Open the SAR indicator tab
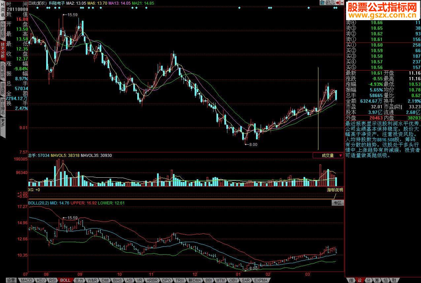This screenshot has height=283, width=421. pyautogui.click(x=246, y=280)
